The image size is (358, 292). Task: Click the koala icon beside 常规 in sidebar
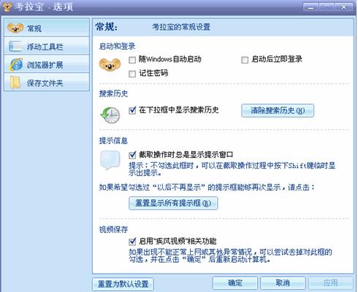15,28
